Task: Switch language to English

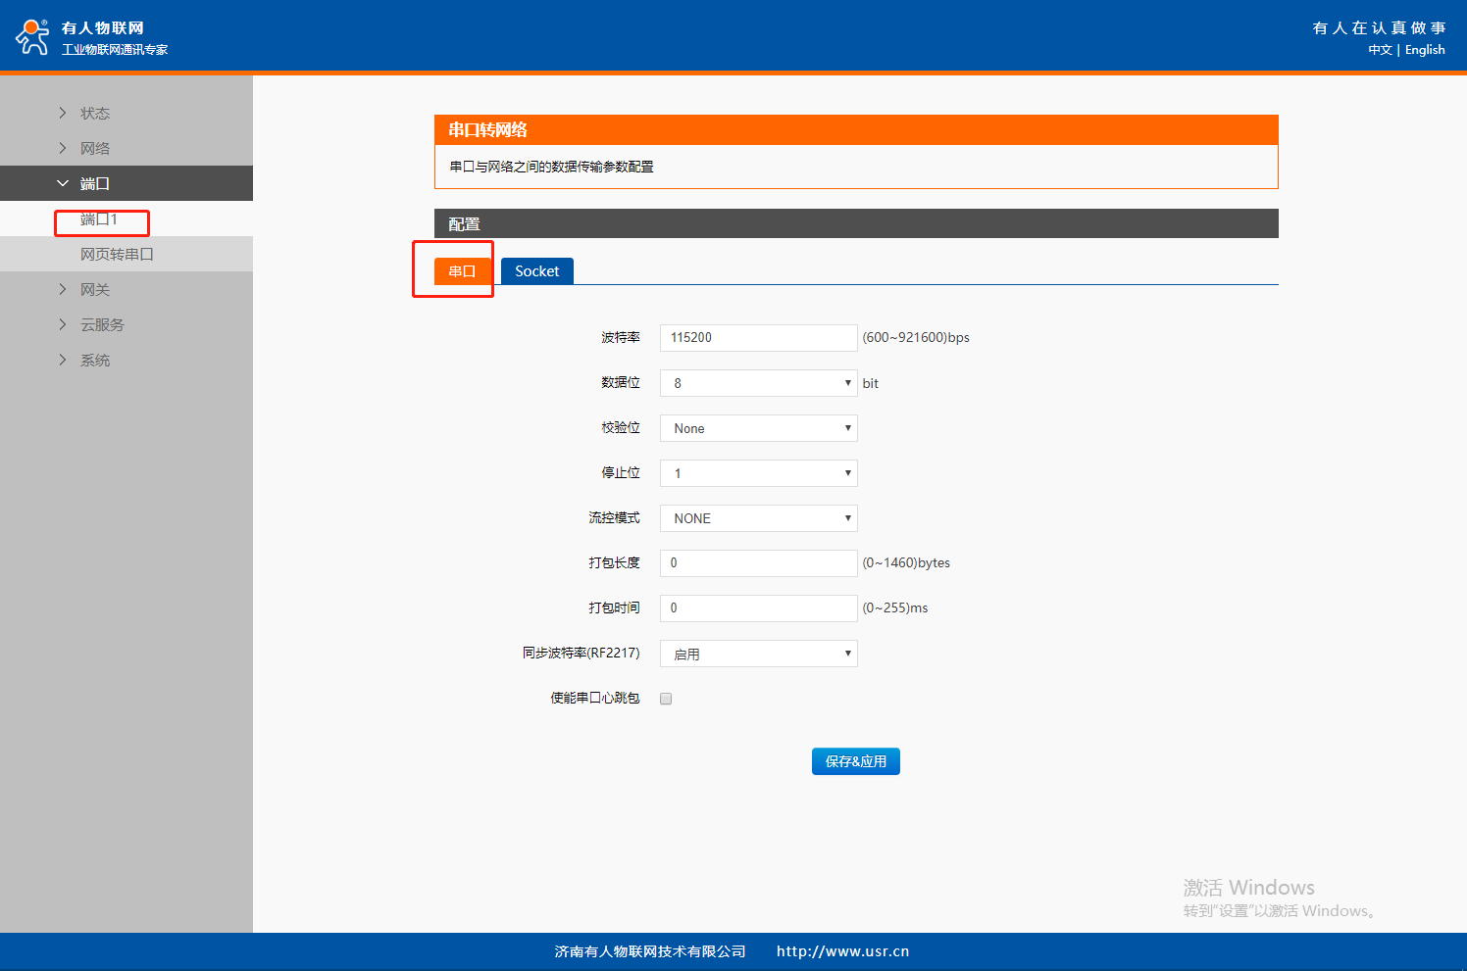Action: 1425,50
